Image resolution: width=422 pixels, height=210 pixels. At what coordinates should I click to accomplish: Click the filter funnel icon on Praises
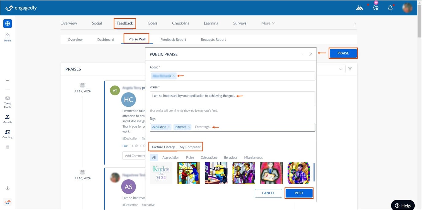(350, 69)
